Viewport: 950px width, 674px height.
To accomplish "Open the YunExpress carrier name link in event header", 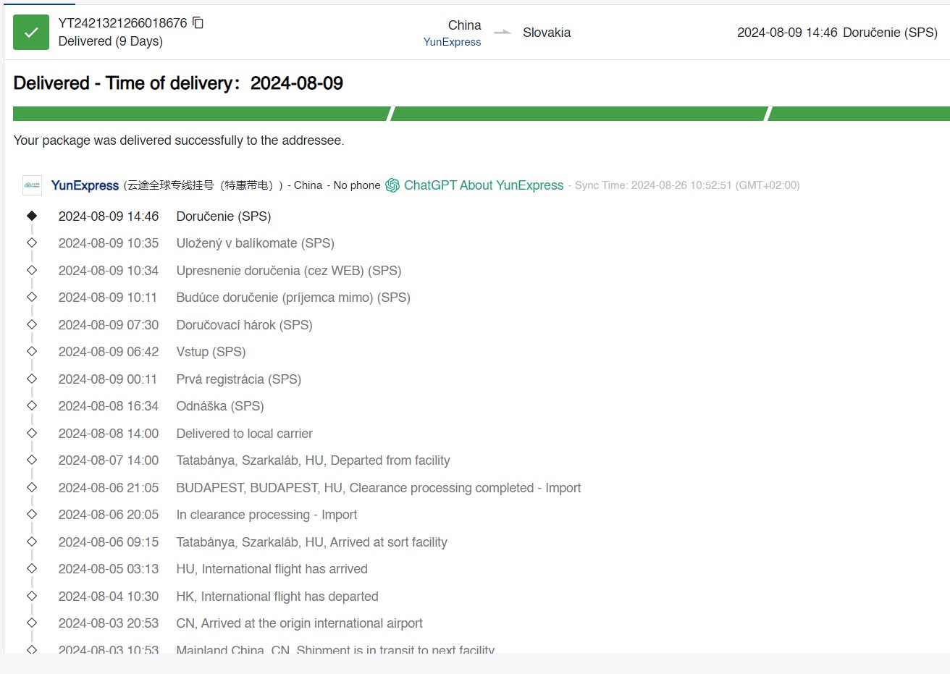I will [85, 185].
